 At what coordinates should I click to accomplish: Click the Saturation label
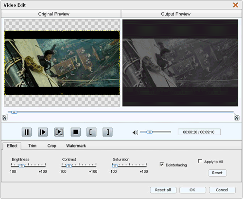121,160
